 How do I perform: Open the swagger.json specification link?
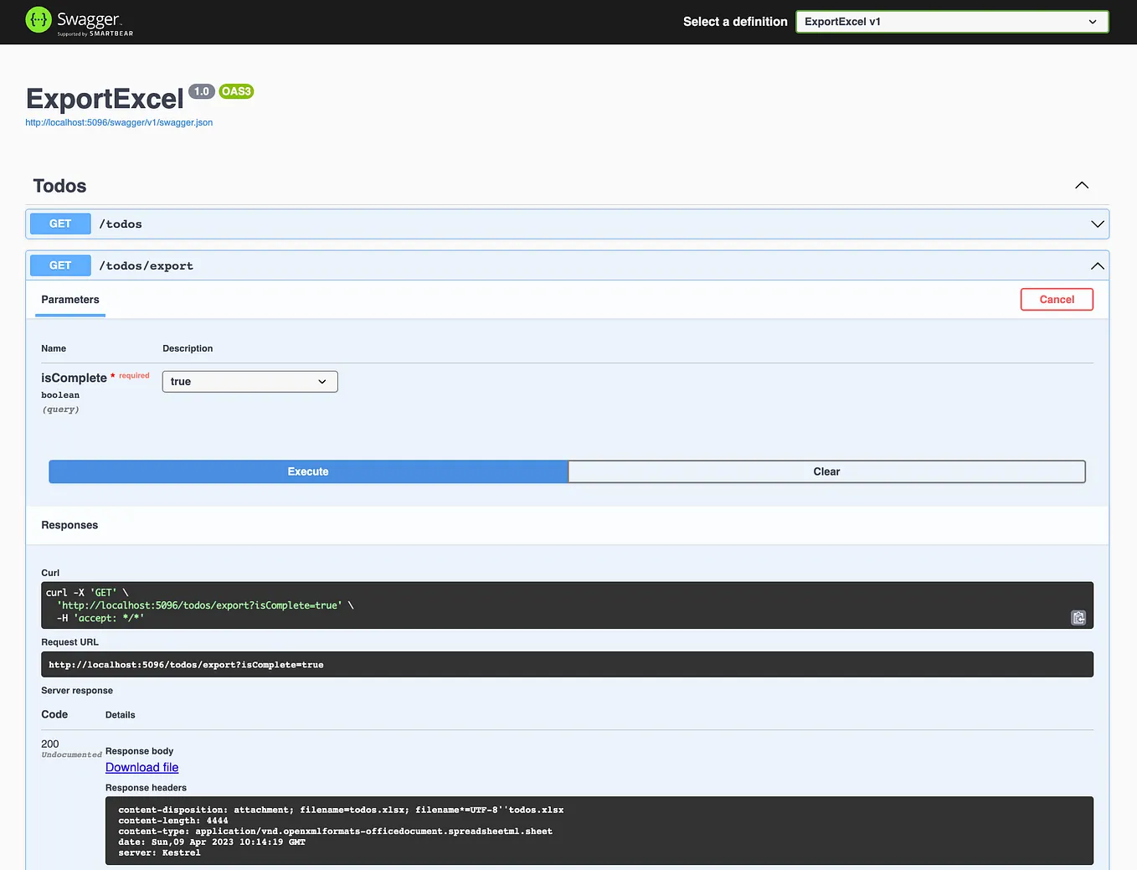coord(119,122)
